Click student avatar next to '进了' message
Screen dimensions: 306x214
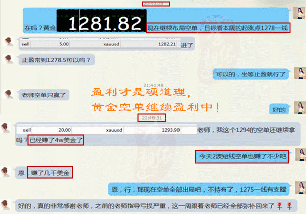(x=9, y=41)
